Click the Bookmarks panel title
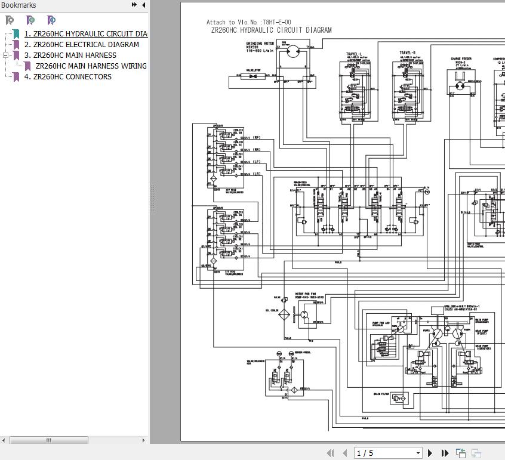The width and height of the screenshot is (505, 460). [x=19, y=5]
